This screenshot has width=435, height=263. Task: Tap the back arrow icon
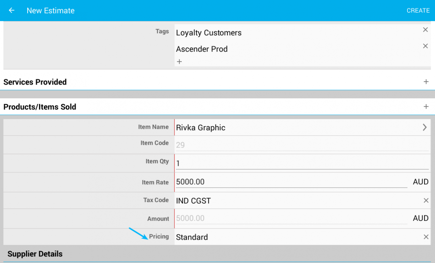12,11
